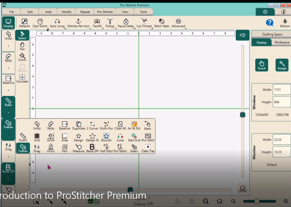Viewport: 291px width, 207px height.
Task: Expand the arrow below sidebar Baste SPI
Action: pyautogui.click(x=8, y=179)
